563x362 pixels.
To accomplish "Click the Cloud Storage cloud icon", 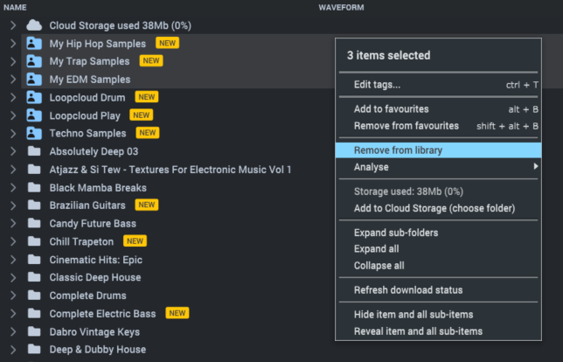I will tap(34, 25).
